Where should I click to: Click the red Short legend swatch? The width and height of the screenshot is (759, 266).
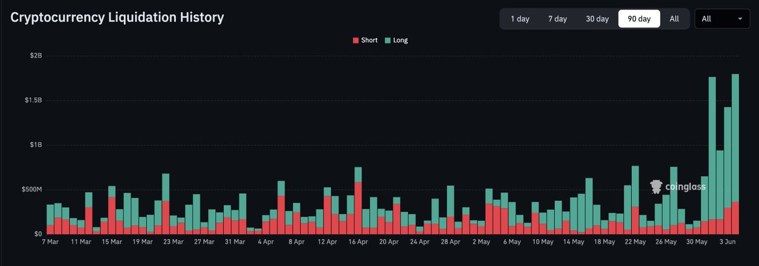(x=355, y=40)
